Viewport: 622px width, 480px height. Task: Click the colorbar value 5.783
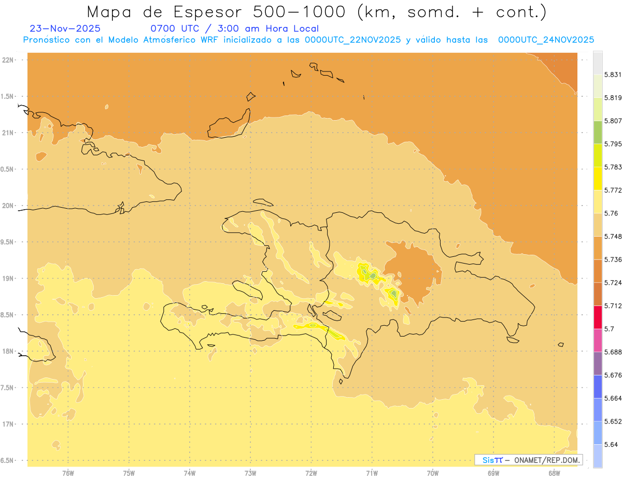(613, 167)
